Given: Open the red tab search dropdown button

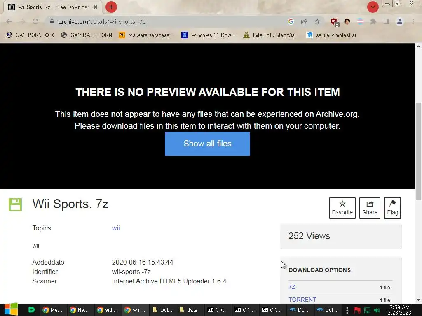Looking at the screenshot, I should click(373, 7).
